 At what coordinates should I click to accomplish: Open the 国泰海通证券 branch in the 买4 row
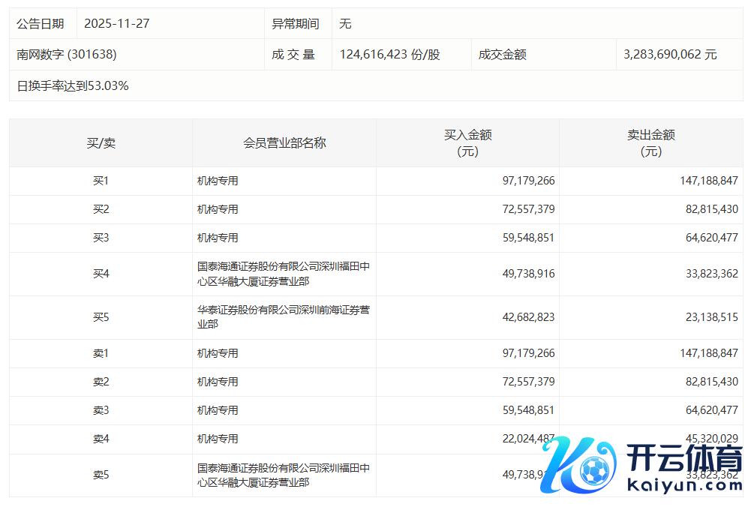tap(283, 274)
